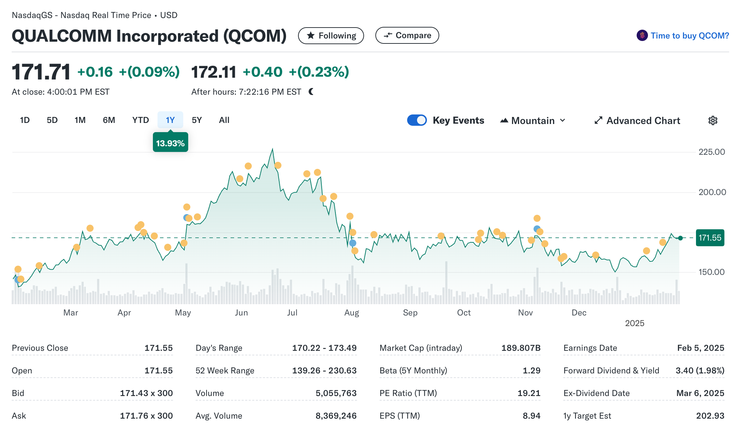Choose the 6M time range
The height and width of the screenshot is (431, 738).
click(109, 120)
